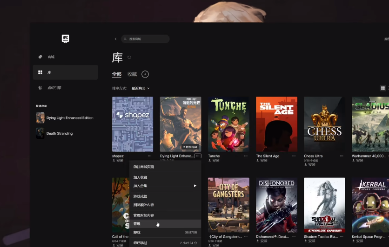Select 游戏成就 in the context menu
389x247 pixels.
(x=165, y=196)
